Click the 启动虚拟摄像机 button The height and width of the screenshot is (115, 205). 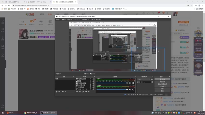click(x=162, y=84)
